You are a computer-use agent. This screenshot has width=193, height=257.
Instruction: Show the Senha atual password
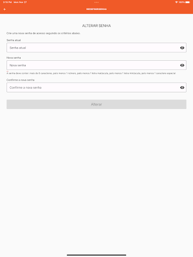click(182, 48)
